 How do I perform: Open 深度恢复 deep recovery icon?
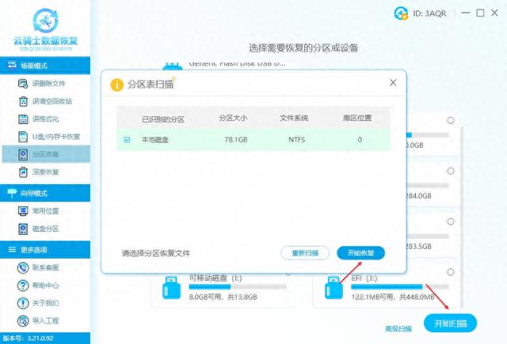23,172
